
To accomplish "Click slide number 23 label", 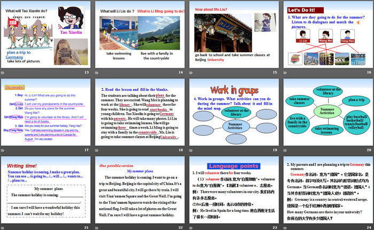I will coord(275,228).
